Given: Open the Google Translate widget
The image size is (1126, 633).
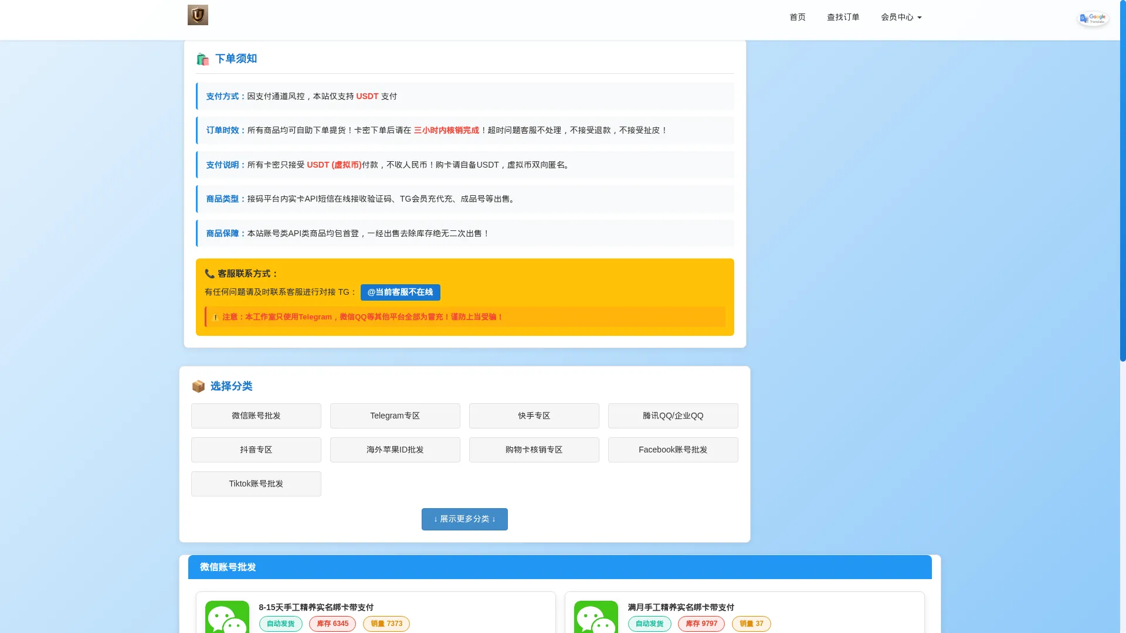Looking at the screenshot, I should click(1093, 18).
